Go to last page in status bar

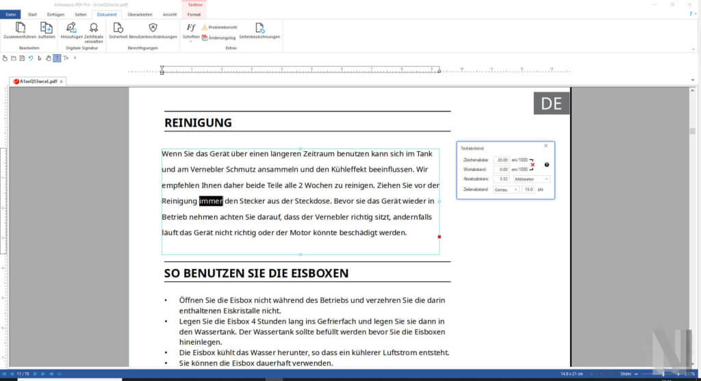click(43, 374)
